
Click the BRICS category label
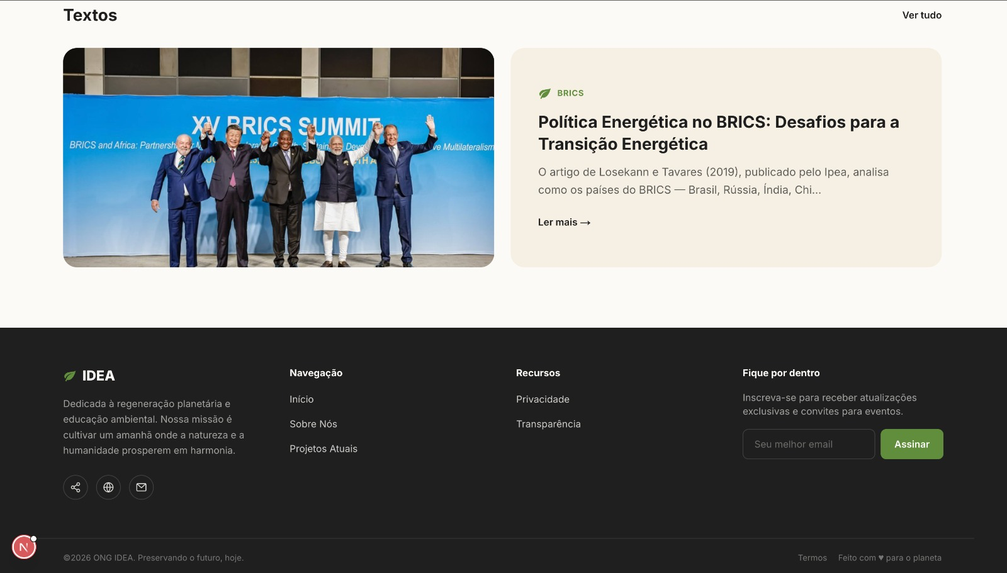click(x=570, y=93)
